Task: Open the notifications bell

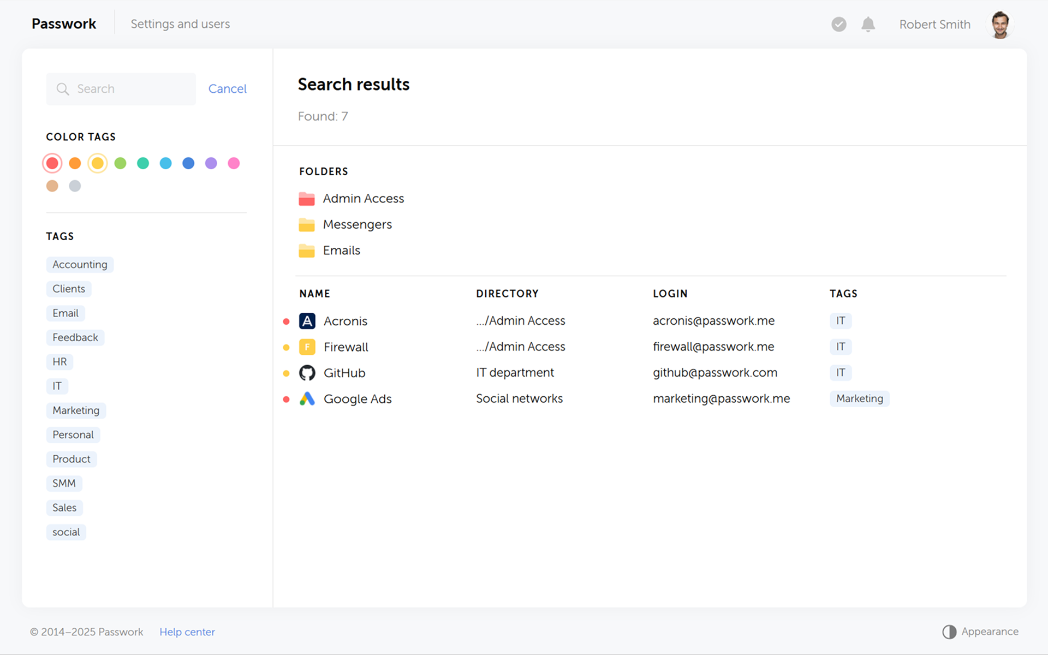Action: coord(868,24)
